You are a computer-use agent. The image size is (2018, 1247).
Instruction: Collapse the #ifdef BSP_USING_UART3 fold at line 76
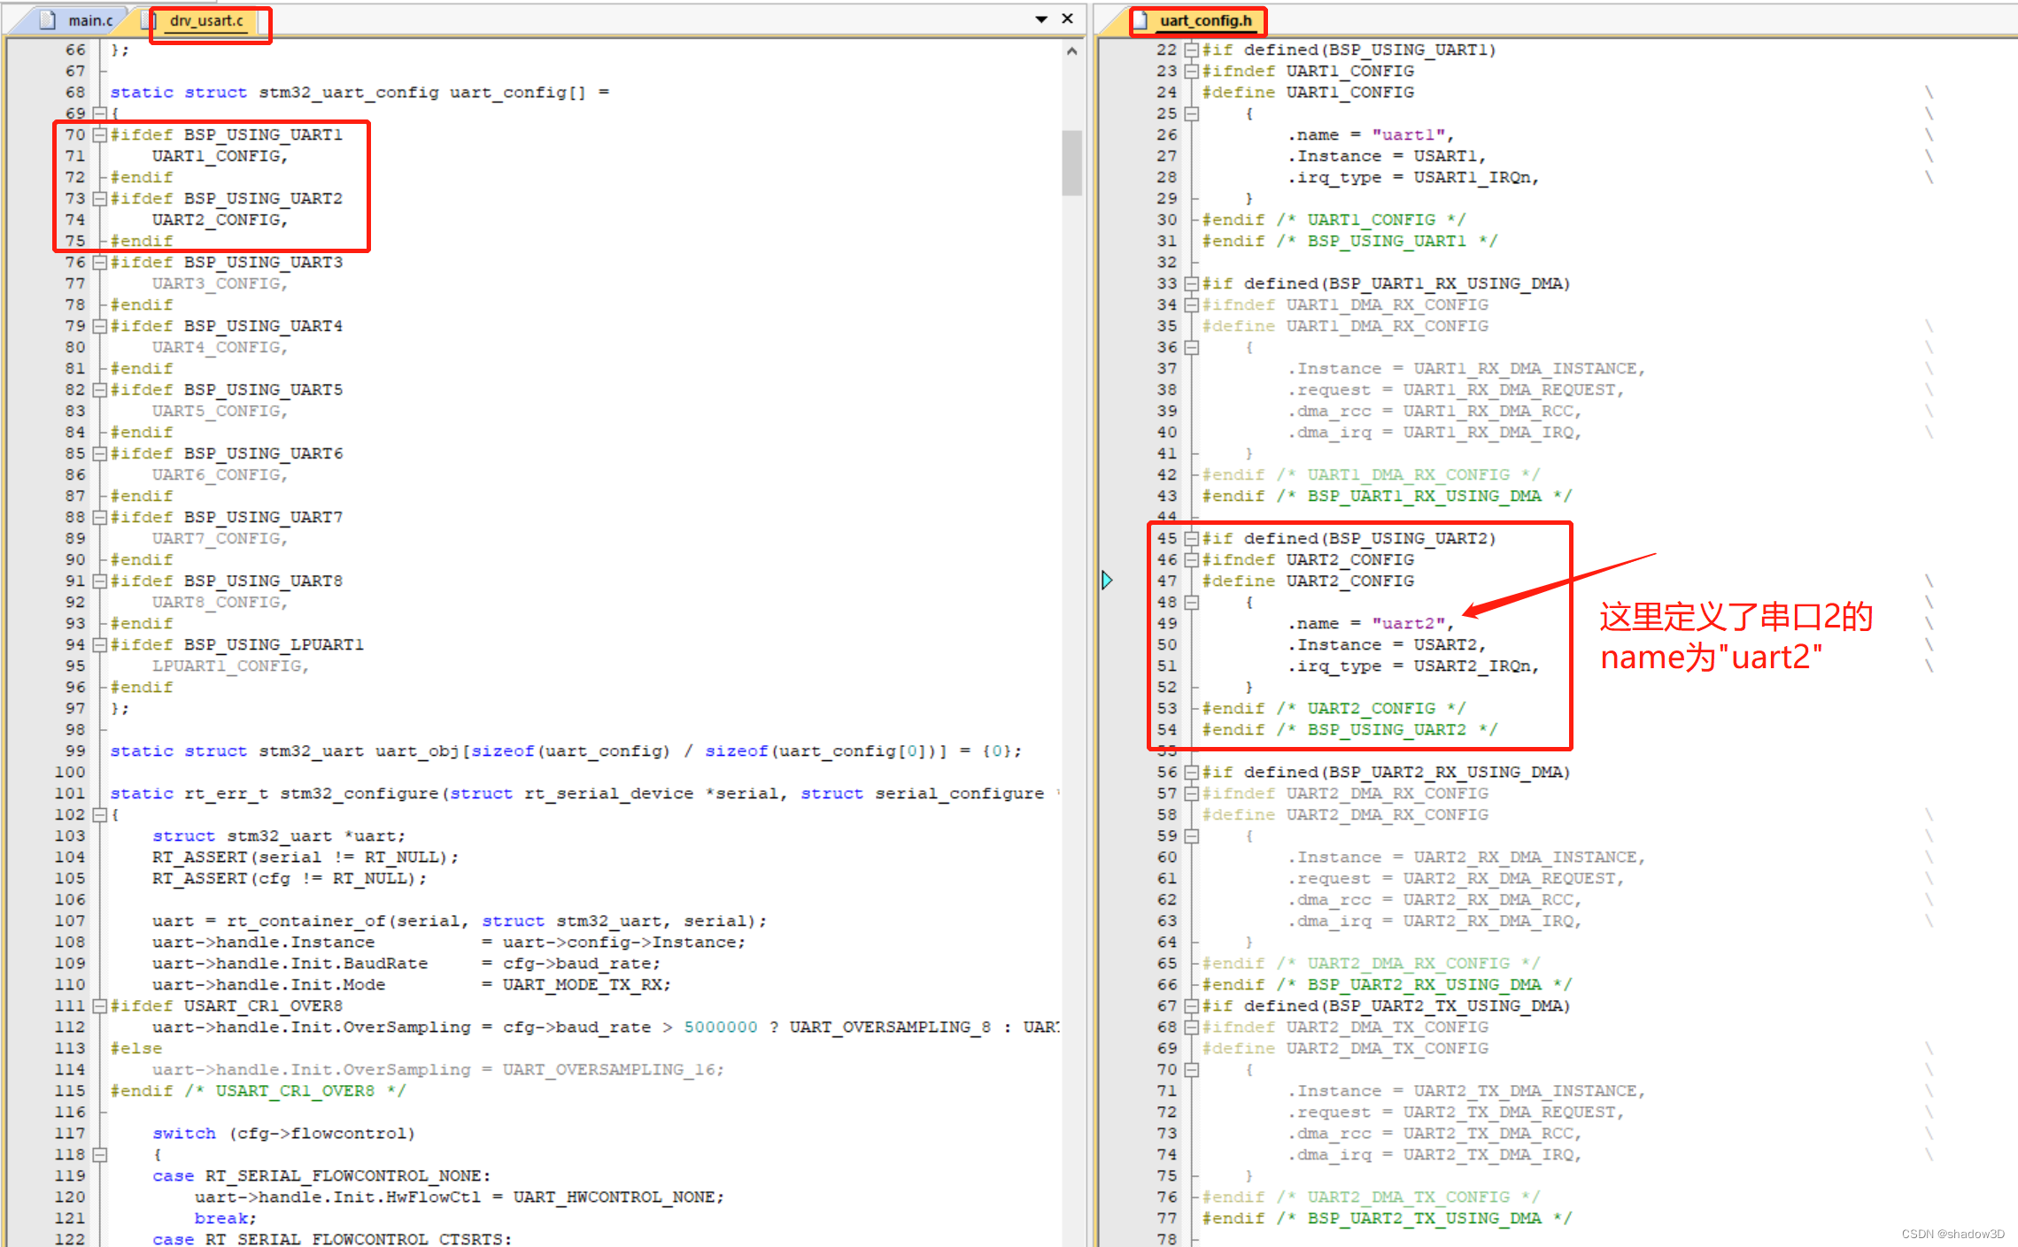click(100, 262)
